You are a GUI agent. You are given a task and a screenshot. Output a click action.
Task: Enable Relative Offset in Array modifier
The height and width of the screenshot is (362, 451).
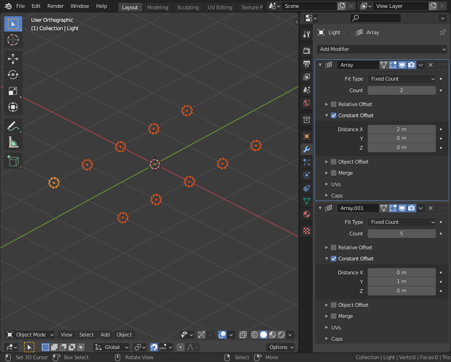pyautogui.click(x=334, y=104)
